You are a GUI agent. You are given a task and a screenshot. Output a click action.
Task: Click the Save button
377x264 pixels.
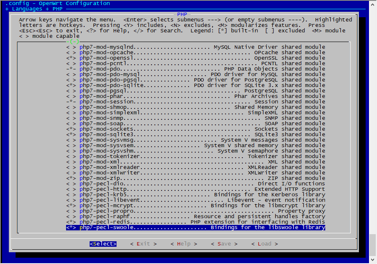[x=224, y=244]
